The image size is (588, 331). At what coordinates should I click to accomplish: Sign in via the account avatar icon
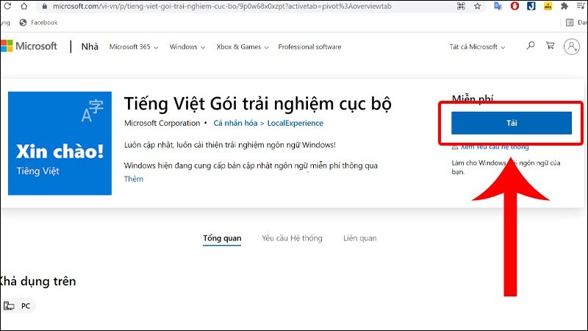point(572,46)
